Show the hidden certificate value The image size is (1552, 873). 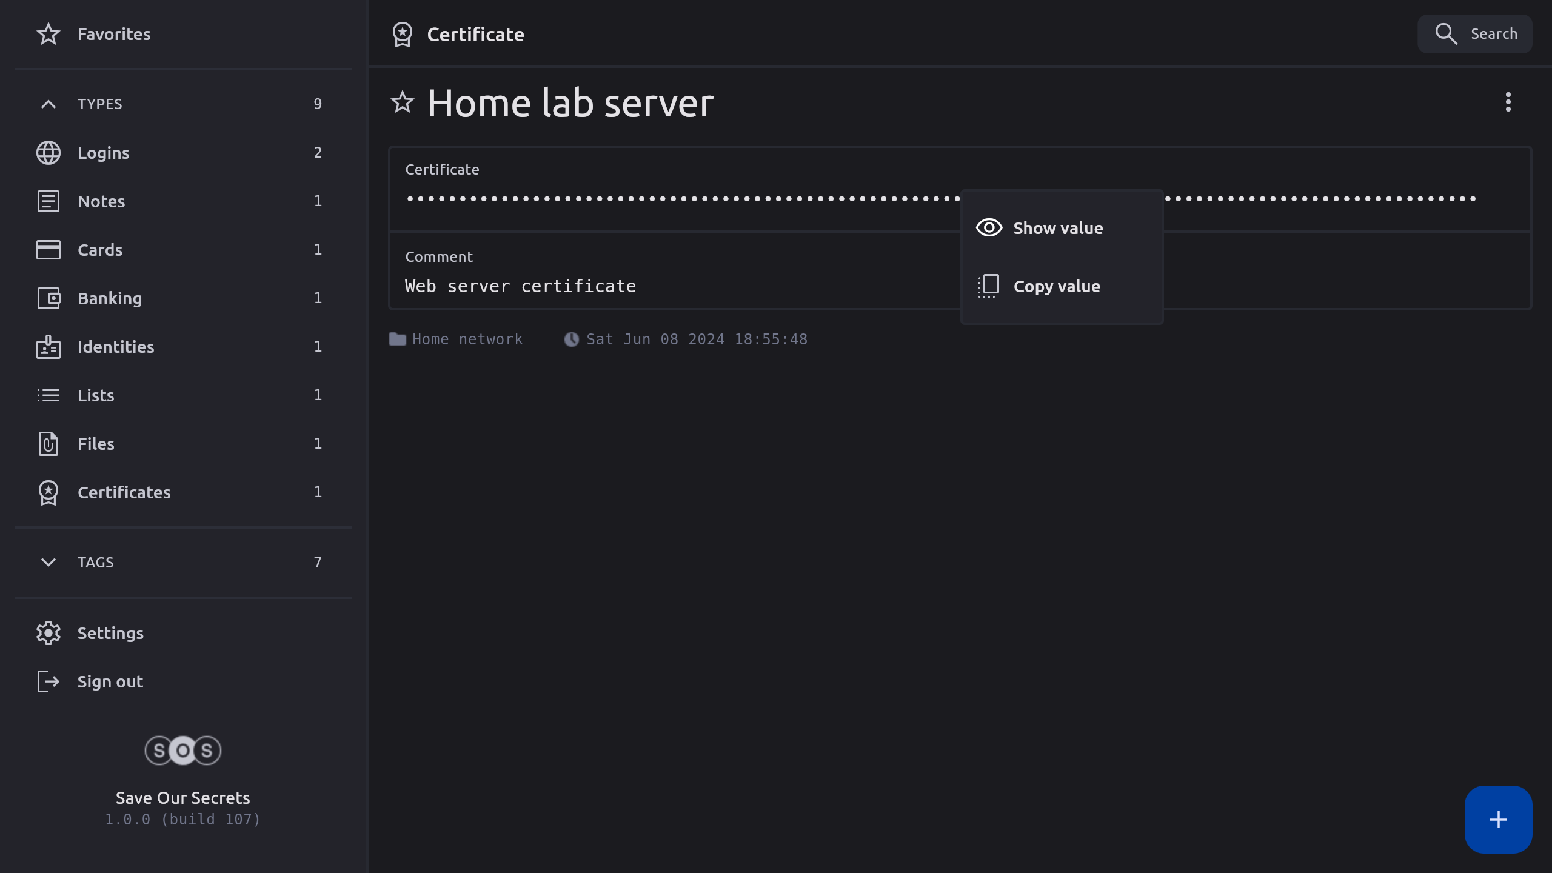coord(1057,228)
